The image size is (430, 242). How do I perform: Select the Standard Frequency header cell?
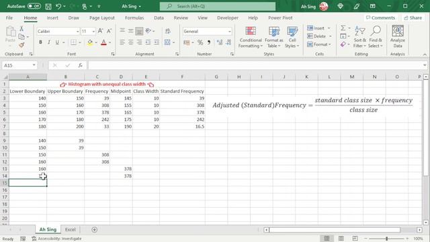pos(182,91)
